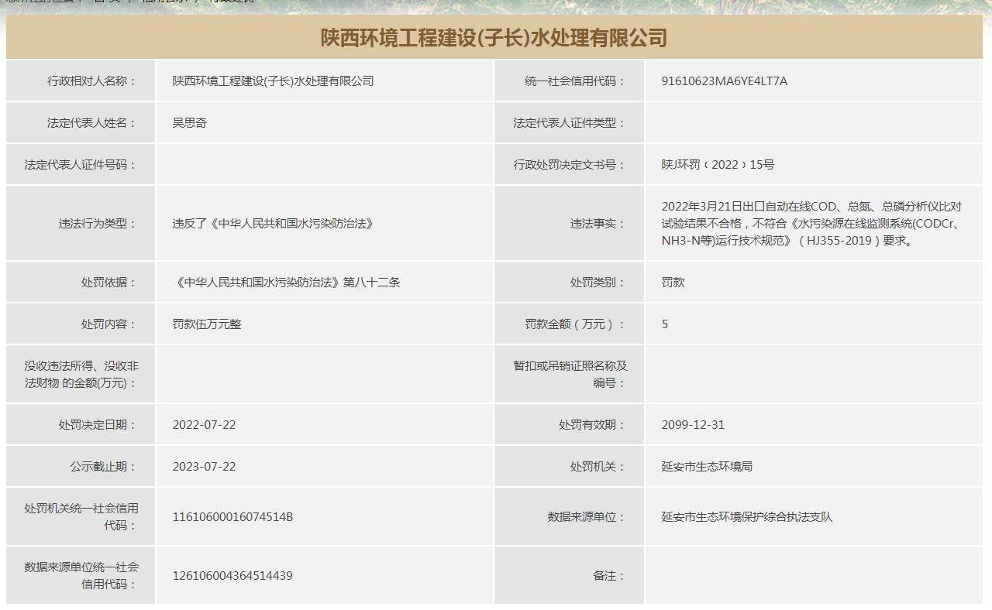Select the 处罚机关 label
Screen dimensions: 992x610
coord(598,466)
